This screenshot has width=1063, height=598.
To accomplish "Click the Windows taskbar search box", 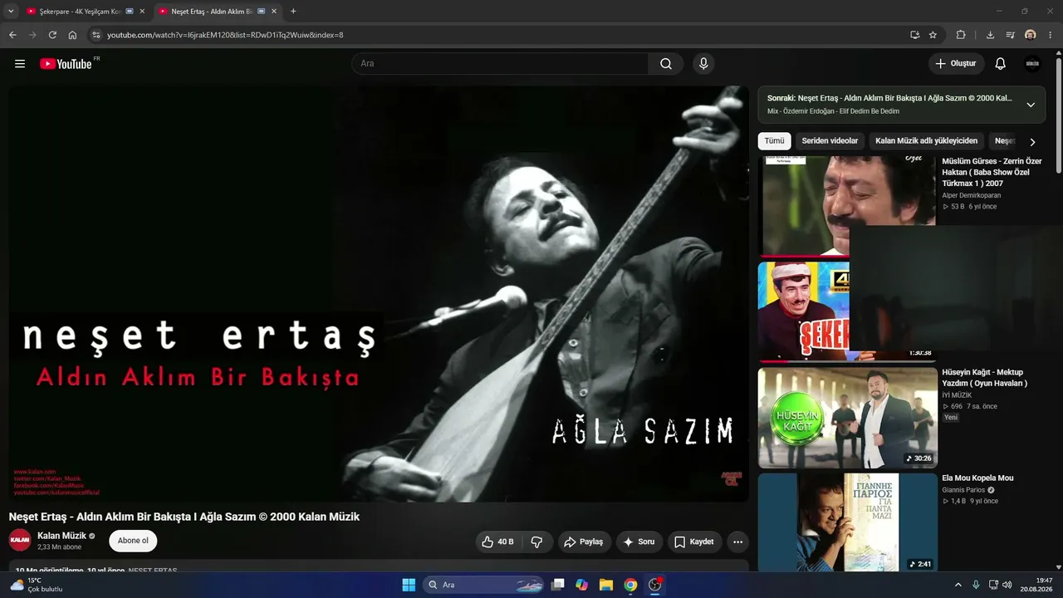I will click(x=485, y=585).
